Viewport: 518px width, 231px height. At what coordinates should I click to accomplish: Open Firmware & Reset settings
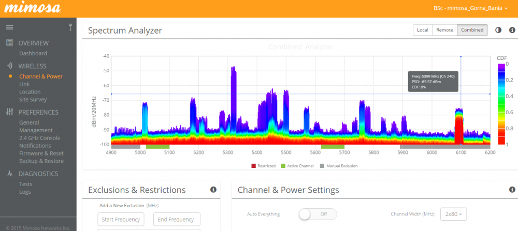[x=41, y=153]
